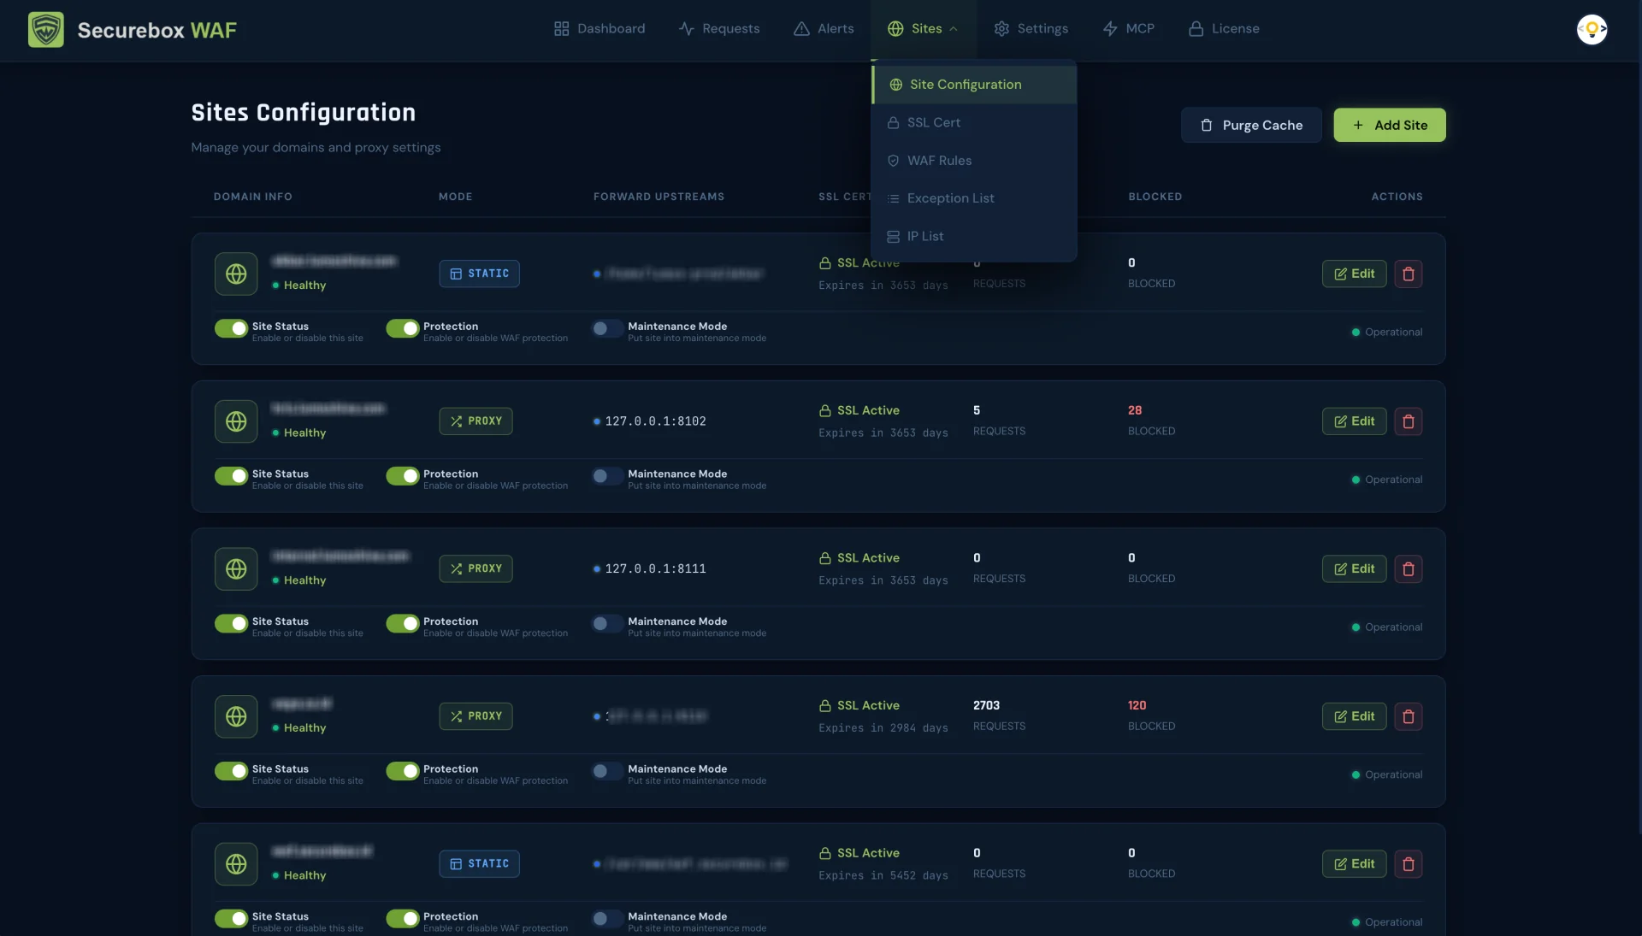1642x936 pixels.
Task: Click the Purge Cache button
Action: point(1251,125)
